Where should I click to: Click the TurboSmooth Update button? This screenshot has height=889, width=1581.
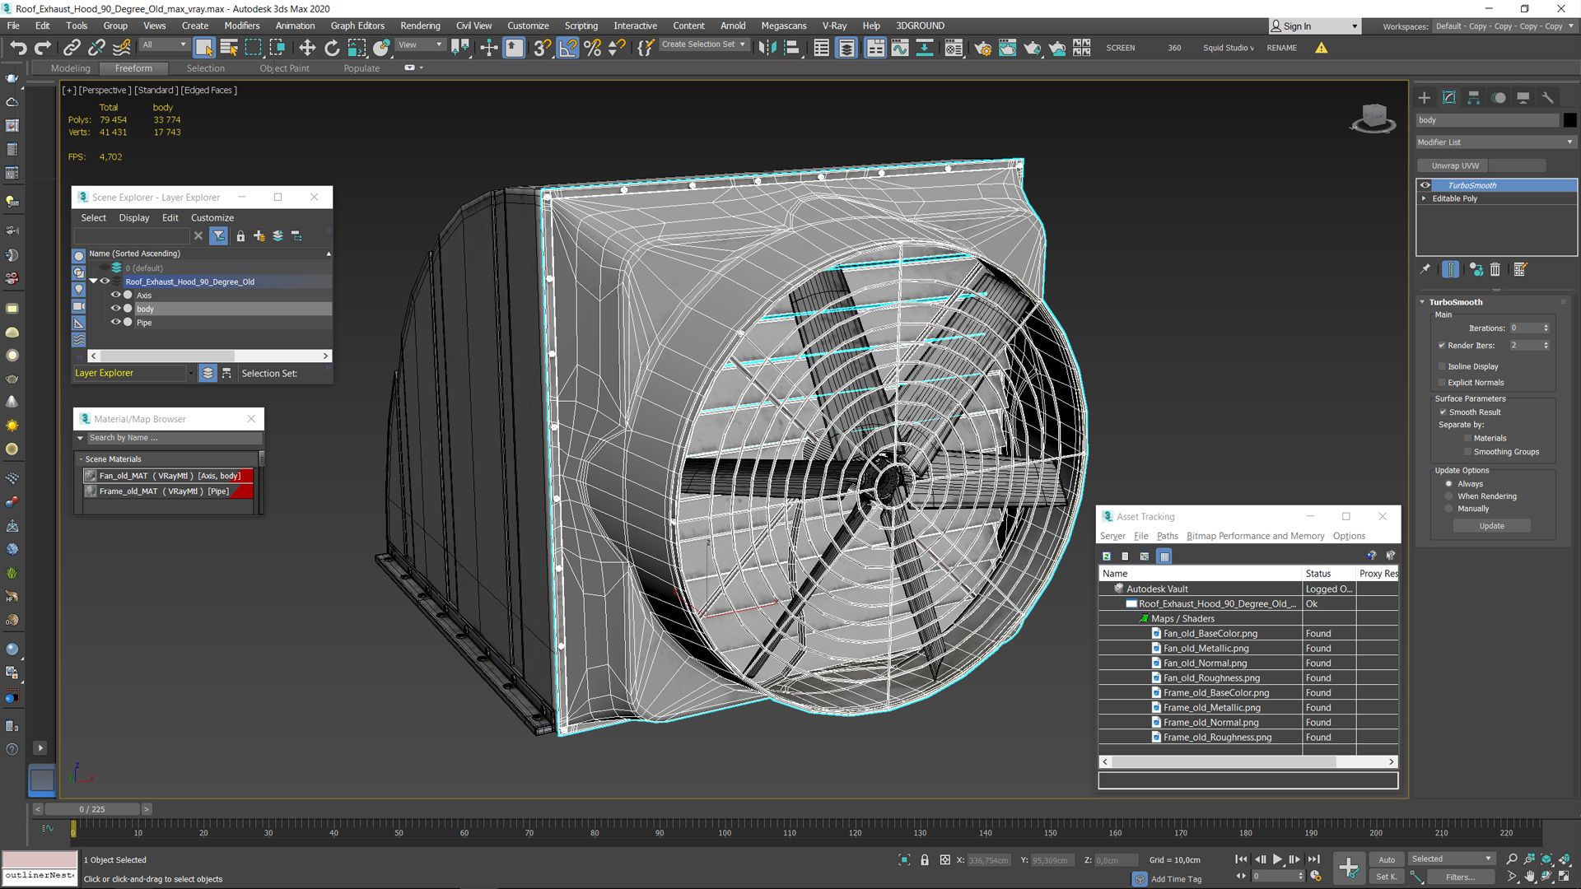point(1491,526)
